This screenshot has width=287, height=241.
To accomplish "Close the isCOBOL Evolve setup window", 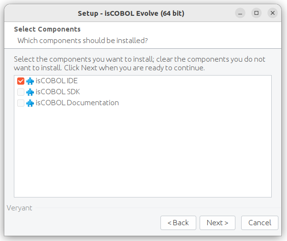I will click(x=273, y=13).
